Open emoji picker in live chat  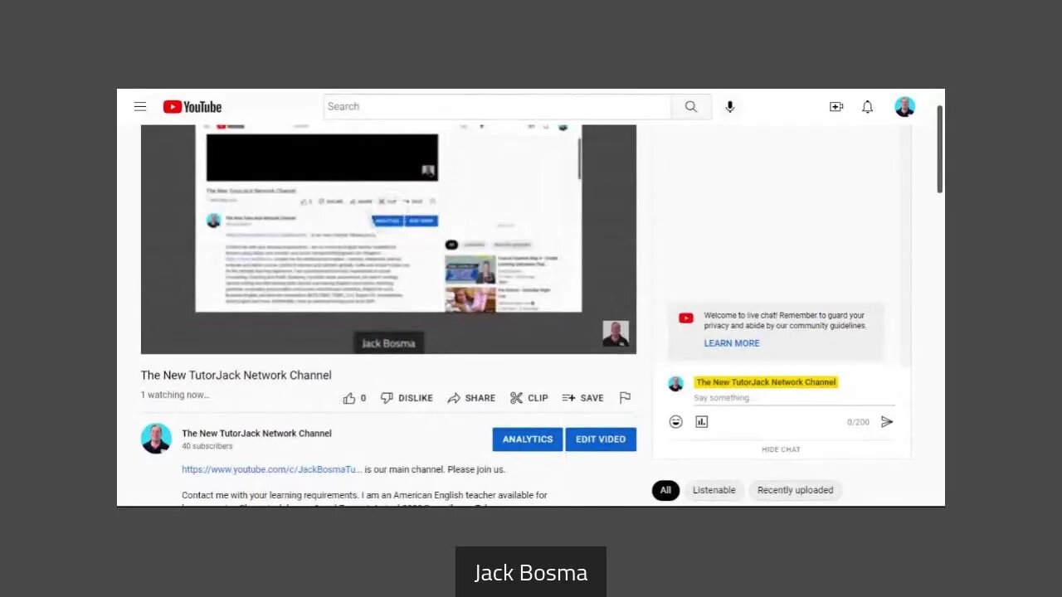676,422
